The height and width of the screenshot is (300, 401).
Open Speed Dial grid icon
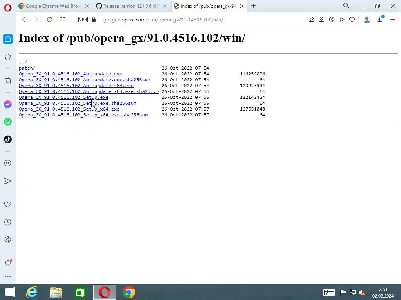coord(62,20)
